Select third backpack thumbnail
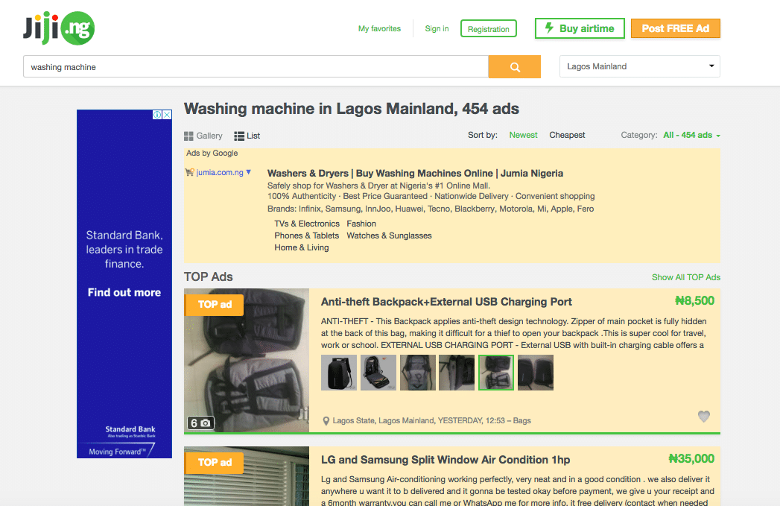Viewport: 780px width, 506px height. pos(417,373)
